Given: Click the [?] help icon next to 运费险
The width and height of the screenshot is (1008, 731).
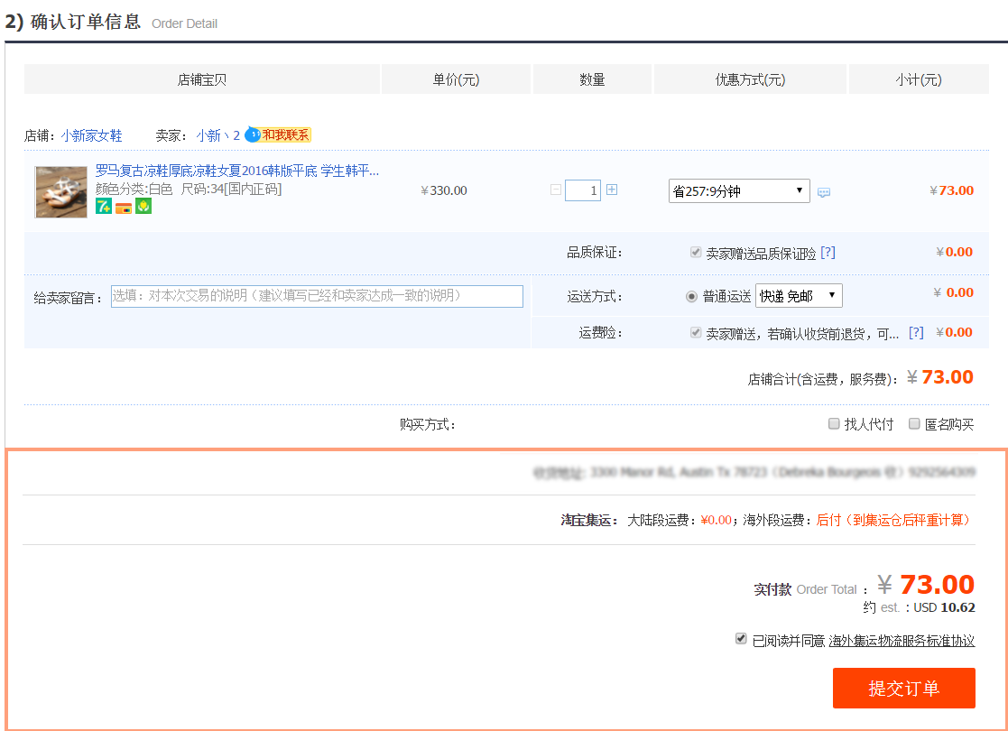Looking at the screenshot, I should 917,332.
